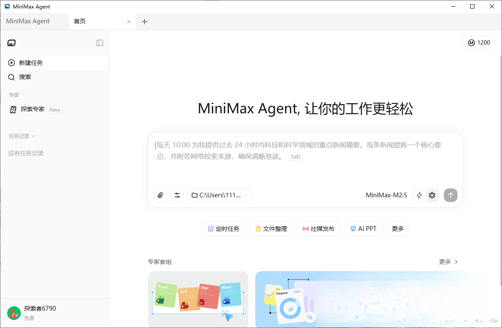This screenshot has width=502, height=328.
Task: Open the C:\Users\111... folder dropdown
Action: point(219,195)
